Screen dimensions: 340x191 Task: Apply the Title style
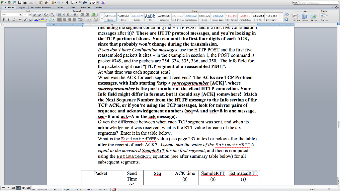[151, 16]
